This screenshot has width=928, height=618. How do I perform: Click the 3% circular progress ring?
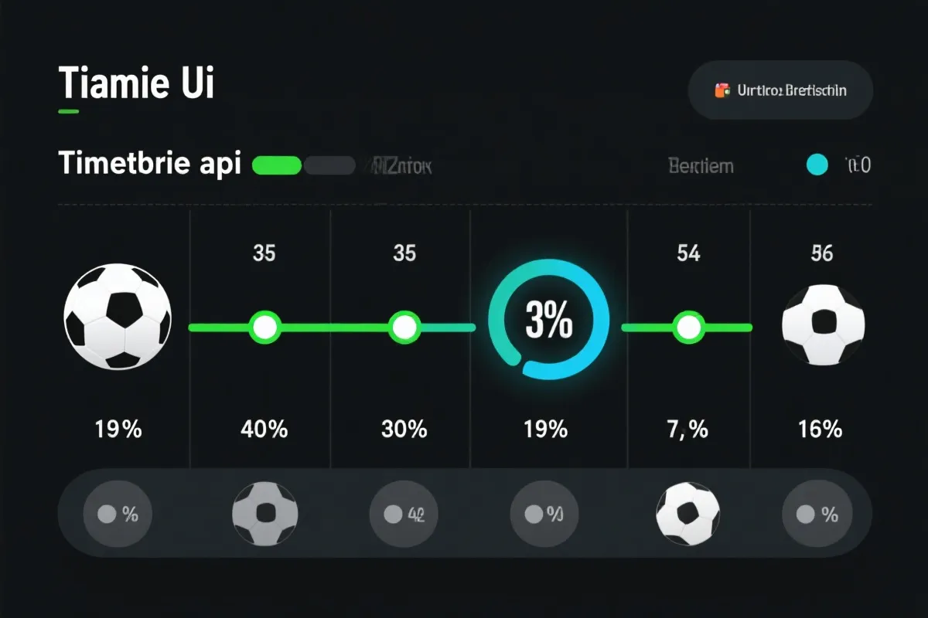[x=549, y=320]
